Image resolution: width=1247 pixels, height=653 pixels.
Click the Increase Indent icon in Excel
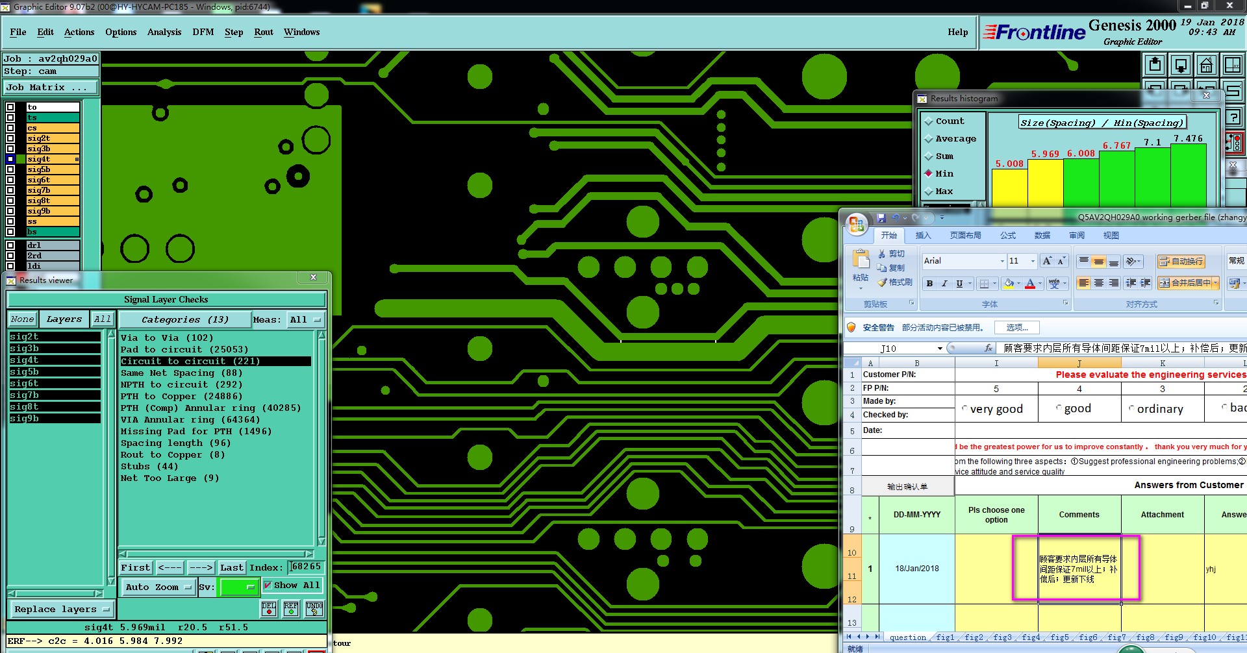click(x=1146, y=283)
